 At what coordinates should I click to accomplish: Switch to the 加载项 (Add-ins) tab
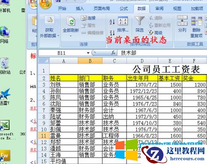tap(197, 9)
